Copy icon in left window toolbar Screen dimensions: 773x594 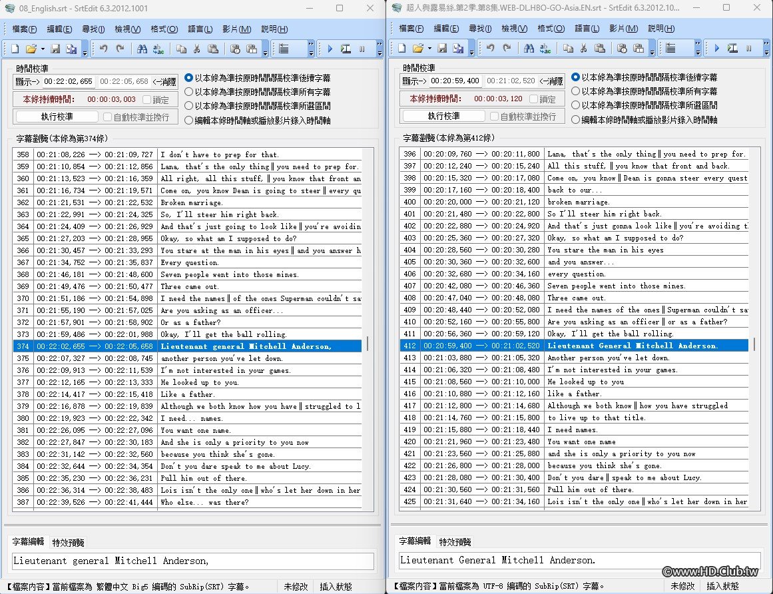pos(181,49)
